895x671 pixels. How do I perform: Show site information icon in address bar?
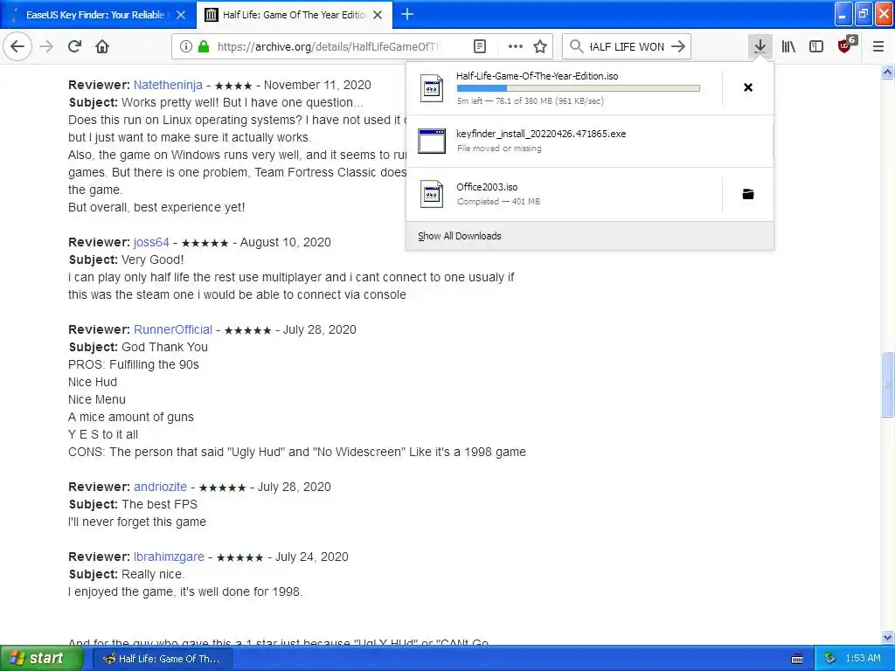pos(186,46)
